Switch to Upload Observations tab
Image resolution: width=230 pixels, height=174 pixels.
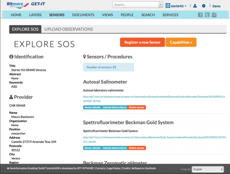point(69,29)
